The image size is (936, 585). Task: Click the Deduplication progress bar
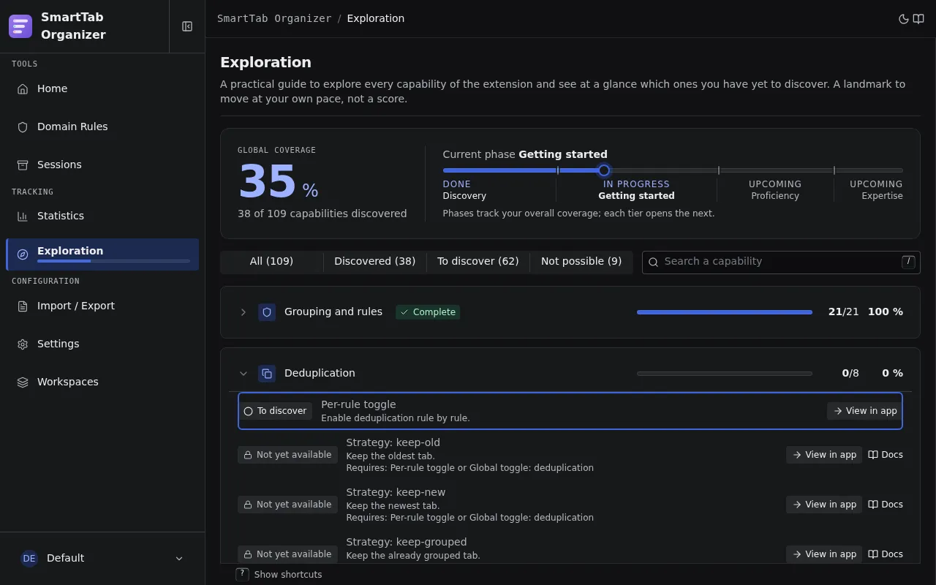pos(725,374)
